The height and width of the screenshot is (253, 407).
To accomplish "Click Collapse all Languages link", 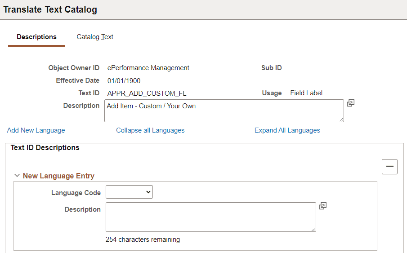I will pos(150,130).
